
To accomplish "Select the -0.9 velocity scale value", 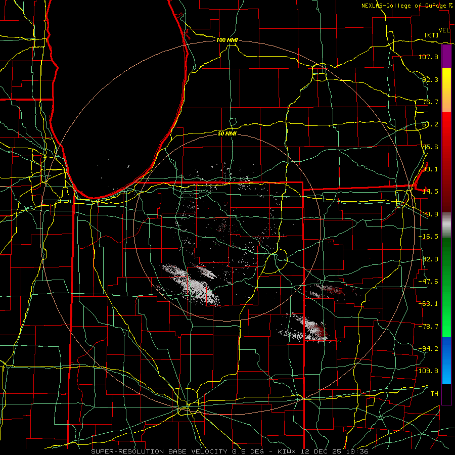I will pos(430,214).
